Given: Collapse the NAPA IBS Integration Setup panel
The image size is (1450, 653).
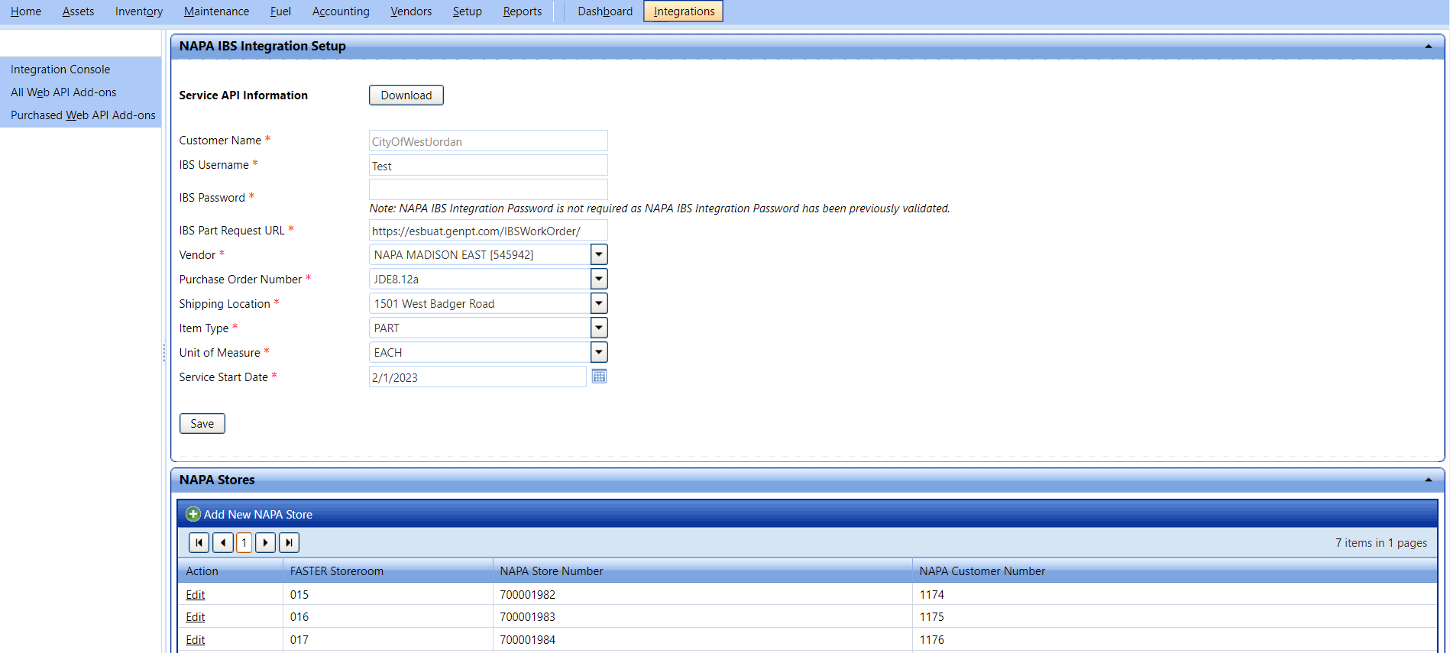Looking at the screenshot, I should pos(1428,47).
